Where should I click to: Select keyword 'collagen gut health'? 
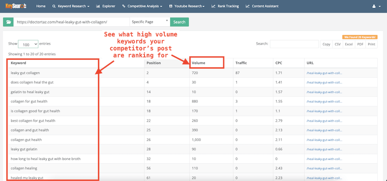[26, 140]
